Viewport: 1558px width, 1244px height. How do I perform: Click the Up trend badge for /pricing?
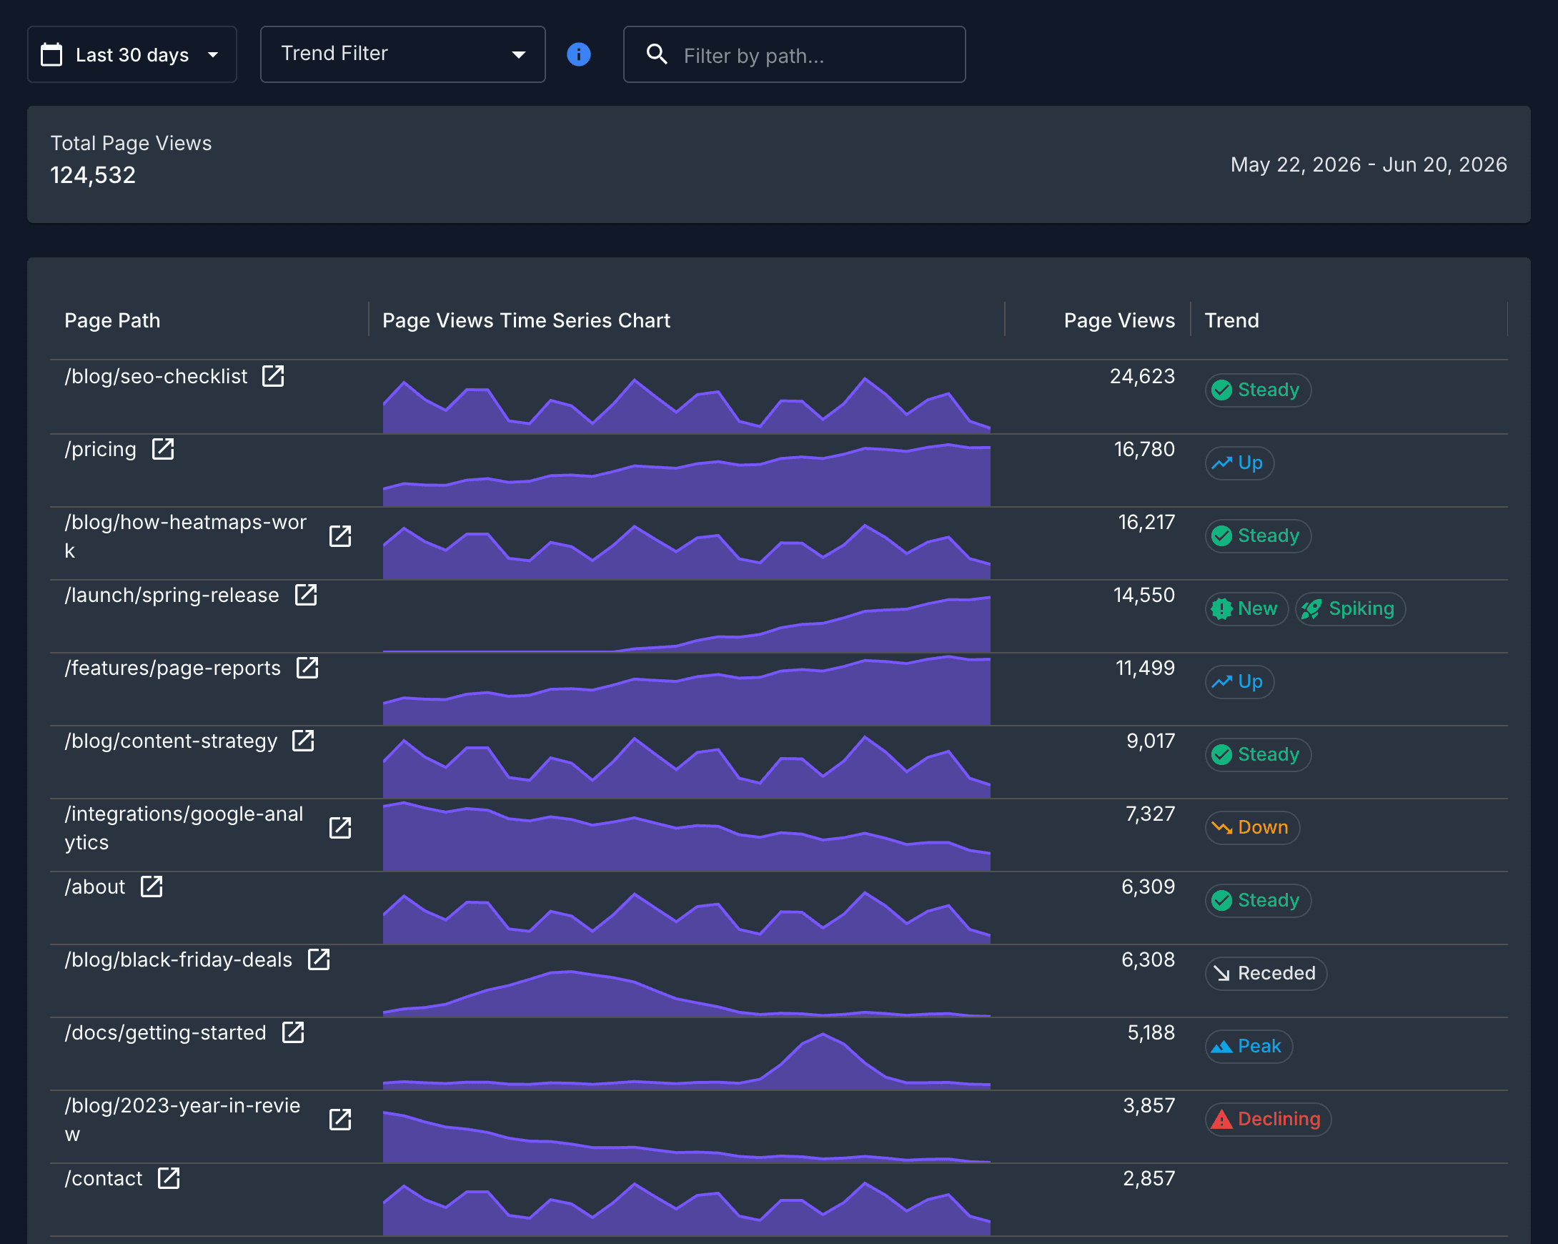pyautogui.click(x=1239, y=463)
